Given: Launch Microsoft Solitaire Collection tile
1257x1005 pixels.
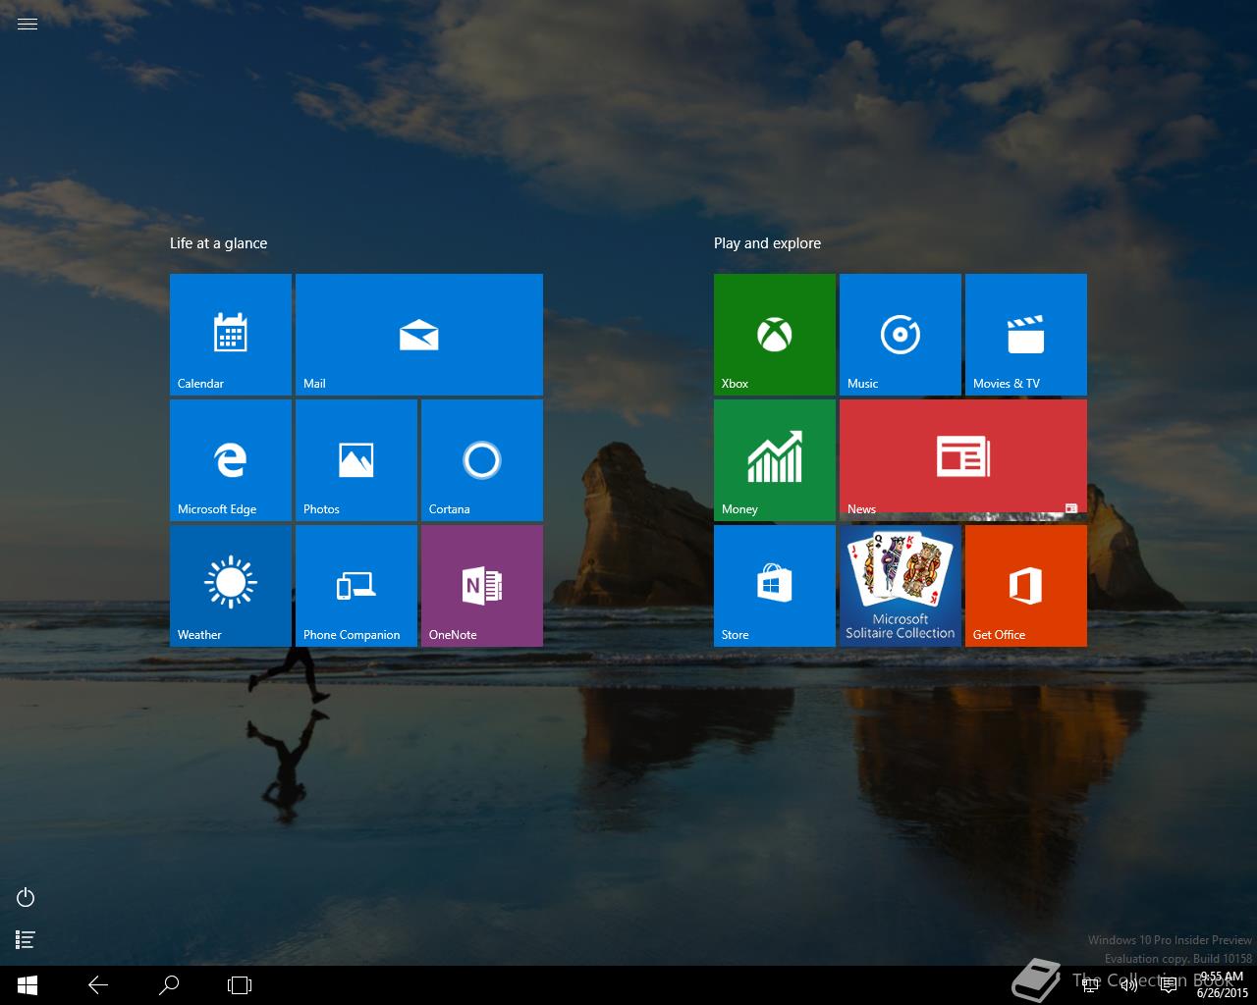Looking at the screenshot, I should (x=901, y=586).
